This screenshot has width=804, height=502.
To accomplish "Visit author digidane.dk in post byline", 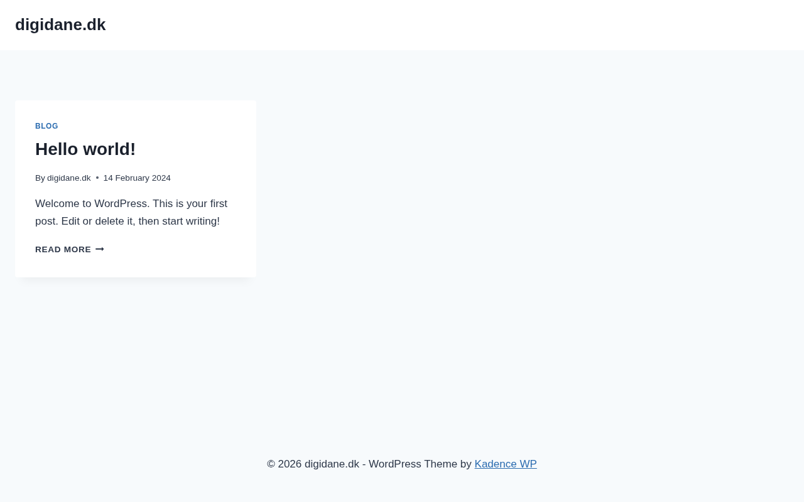I will (69, 178).
